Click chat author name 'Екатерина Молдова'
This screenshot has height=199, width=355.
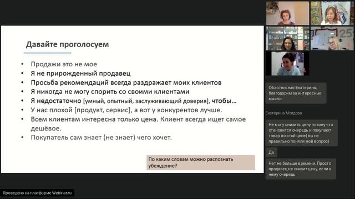(283, 113)
